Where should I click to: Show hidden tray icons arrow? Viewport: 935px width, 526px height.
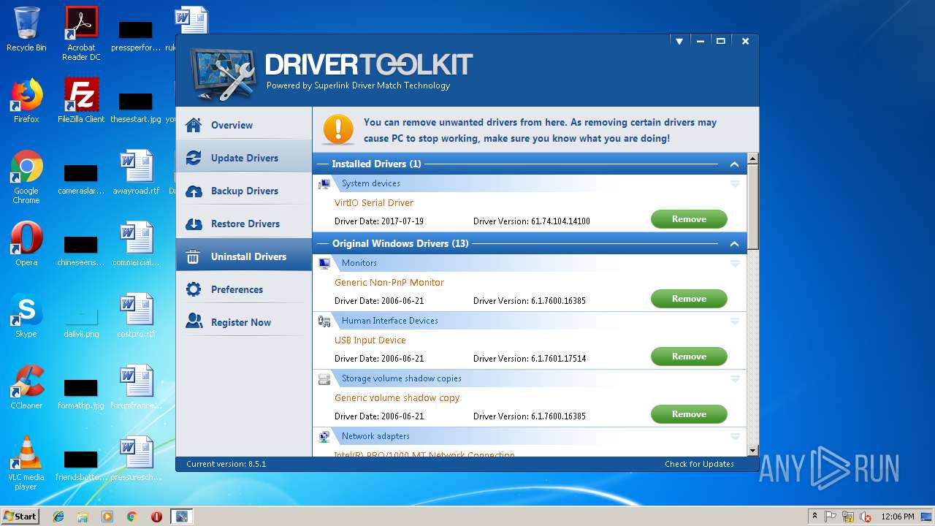click(814, 517)
